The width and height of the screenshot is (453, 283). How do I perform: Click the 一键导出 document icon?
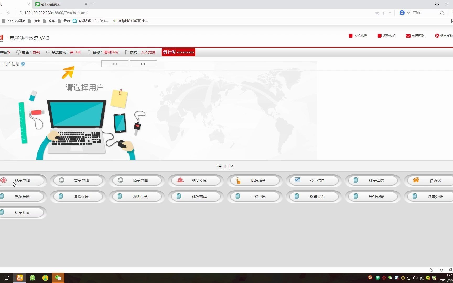click(238, 196)
